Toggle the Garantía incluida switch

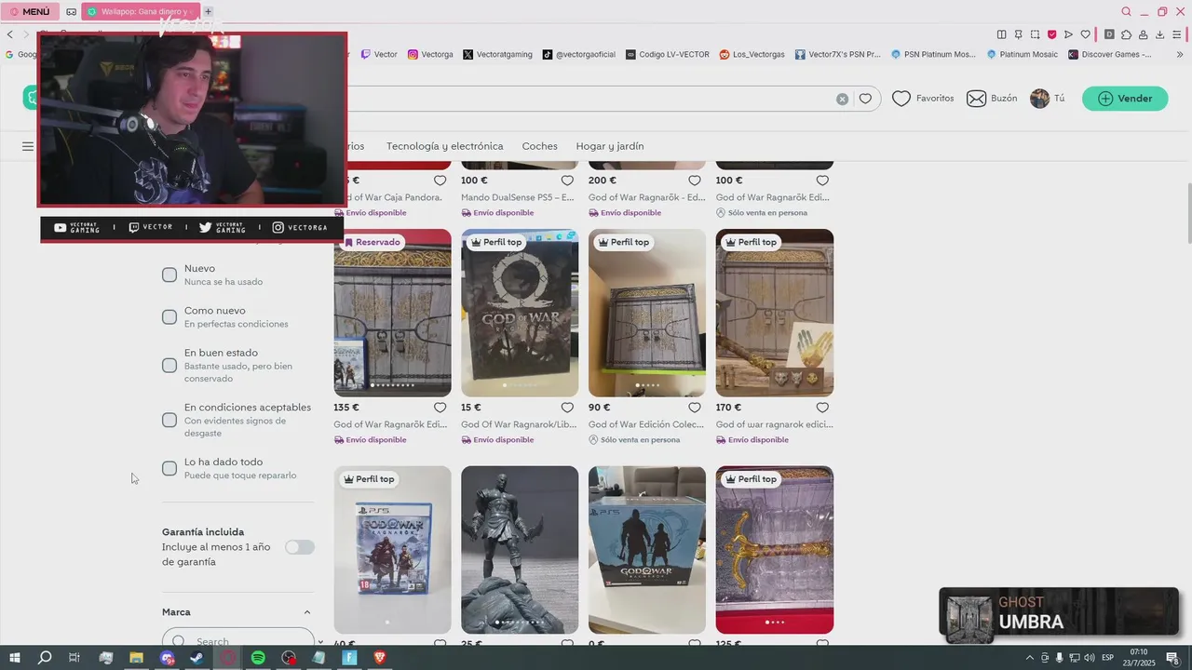click(300, 547)
